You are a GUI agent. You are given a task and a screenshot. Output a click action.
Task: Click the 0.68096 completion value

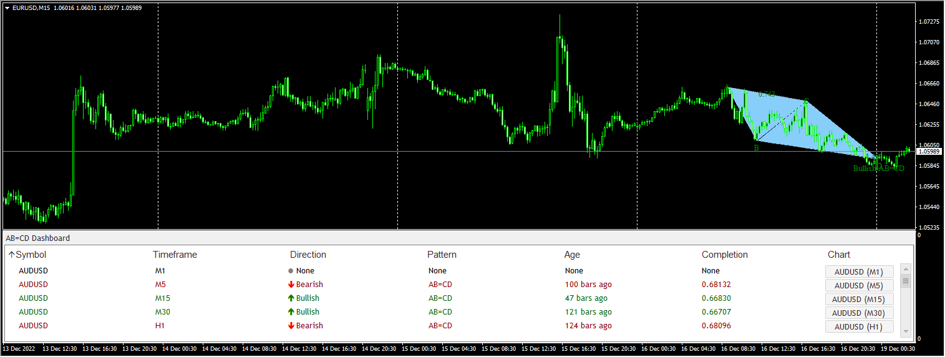click(x=716, y=326)
